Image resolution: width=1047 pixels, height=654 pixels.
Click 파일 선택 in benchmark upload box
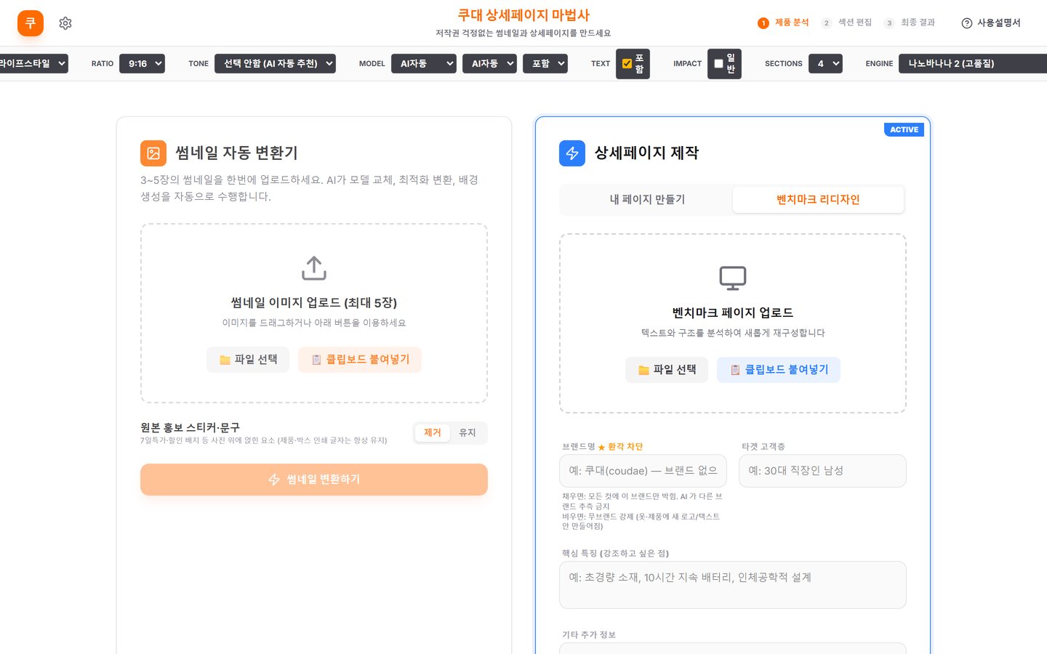[667, 370]
